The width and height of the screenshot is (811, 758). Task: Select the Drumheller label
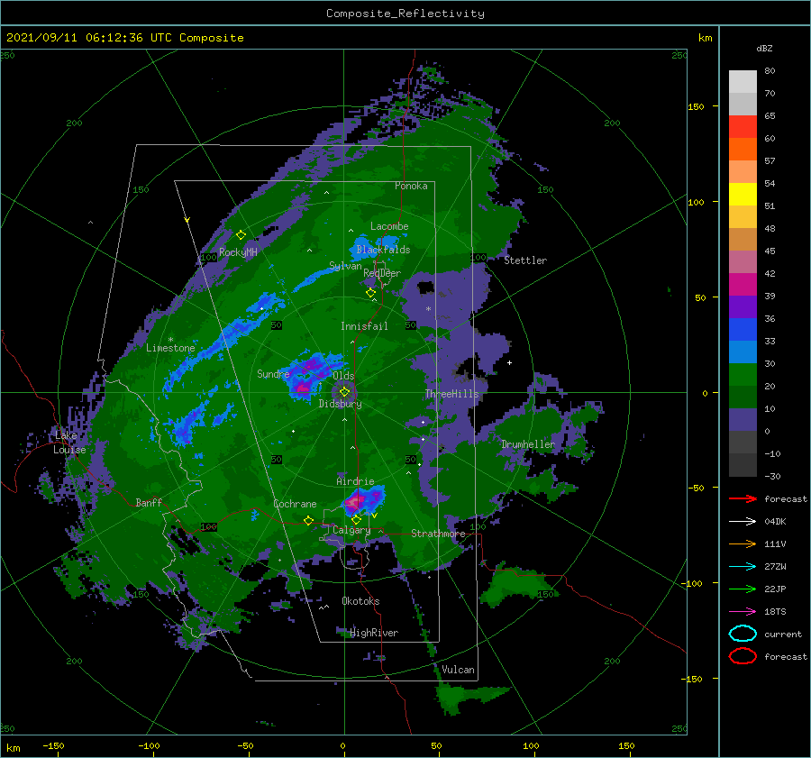(x=528, y=444)
